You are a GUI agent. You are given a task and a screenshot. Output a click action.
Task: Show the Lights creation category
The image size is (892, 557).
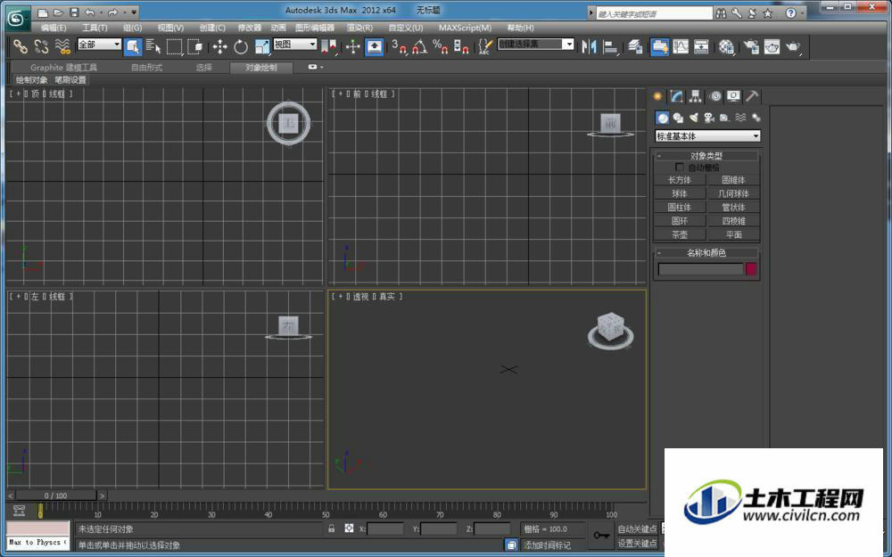pyautogui.click(x=693, y=118)
